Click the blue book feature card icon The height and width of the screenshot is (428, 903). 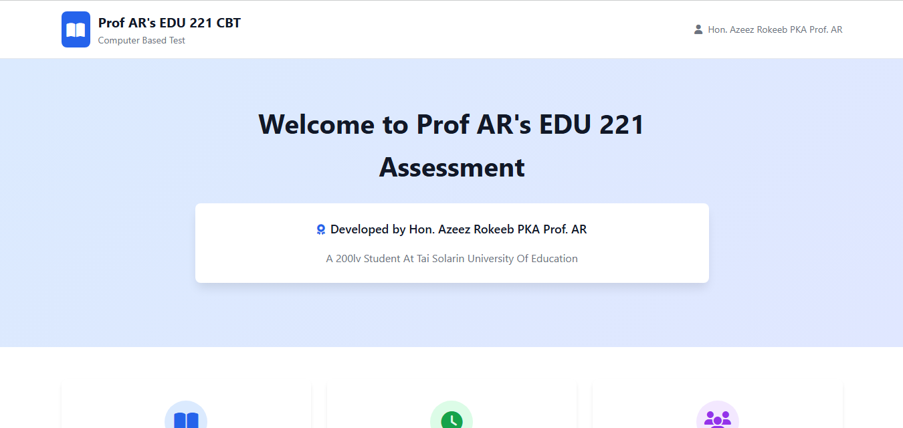[186, 419]
